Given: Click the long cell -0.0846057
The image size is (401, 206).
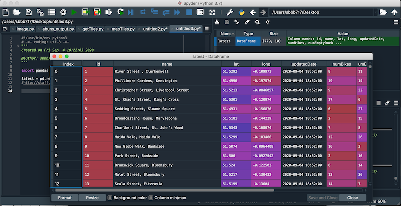Looking at the screenshot, I should [x=266, y=90].
